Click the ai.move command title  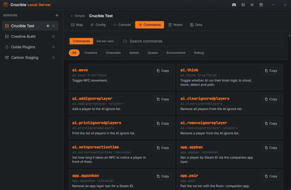(80, 70)
